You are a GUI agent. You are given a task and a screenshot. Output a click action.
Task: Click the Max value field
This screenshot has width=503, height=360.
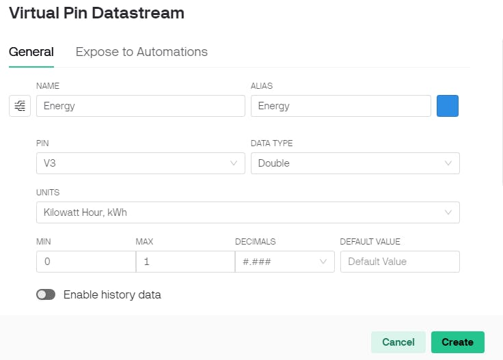(x=185, y=262)
